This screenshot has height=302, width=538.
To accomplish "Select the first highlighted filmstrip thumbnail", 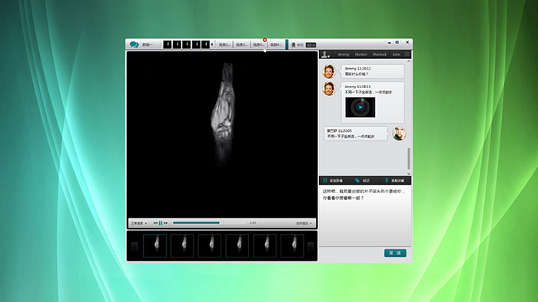I will click(154, 245).
